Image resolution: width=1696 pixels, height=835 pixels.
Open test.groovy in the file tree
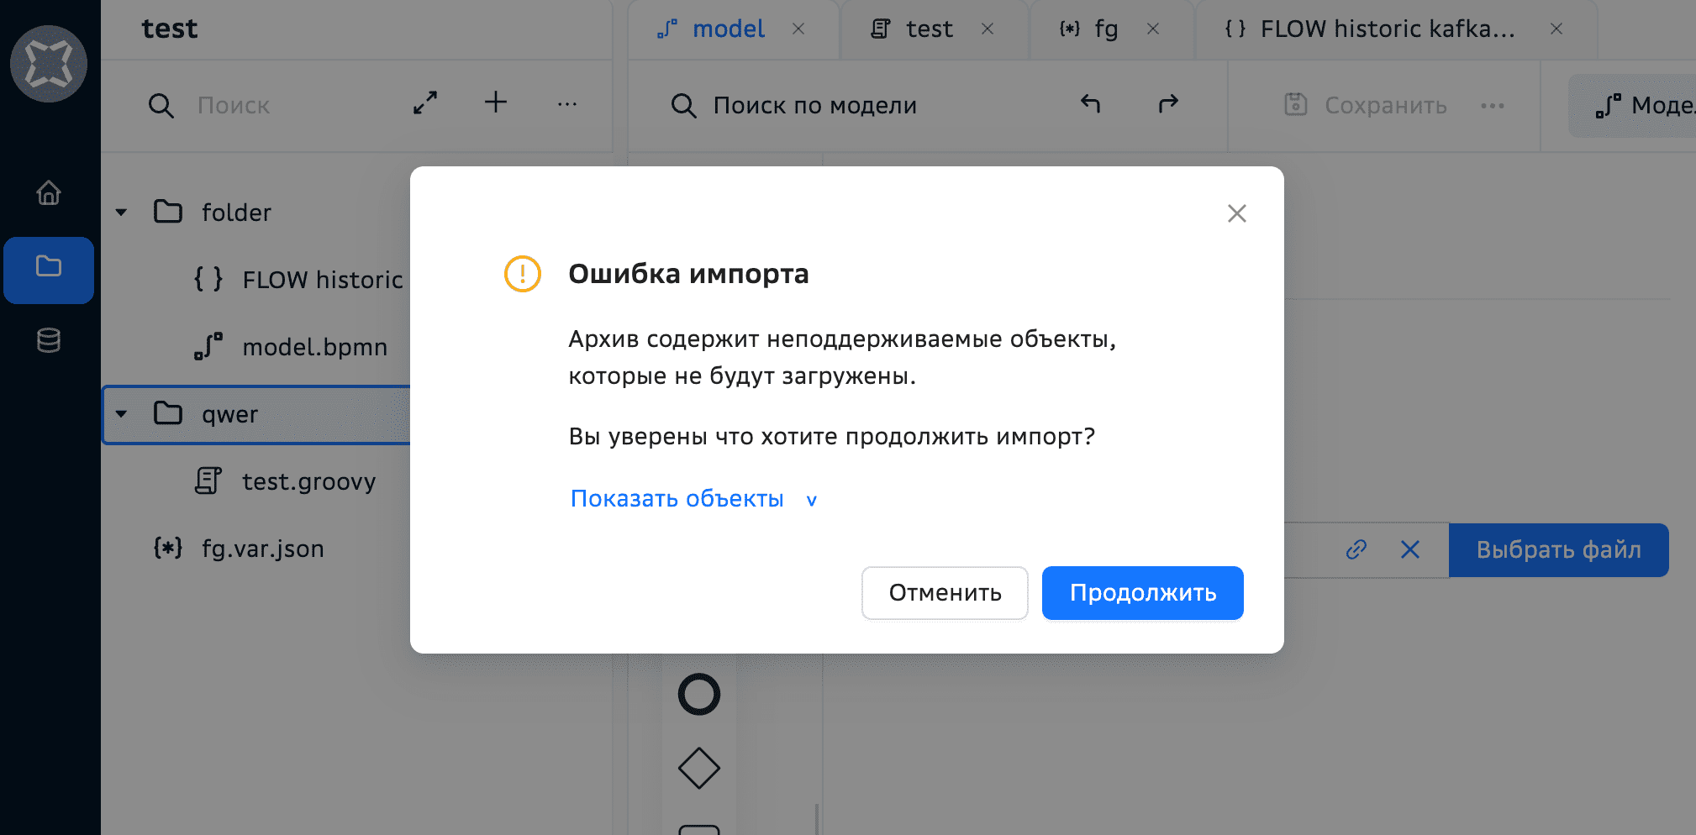pos(308,481)
